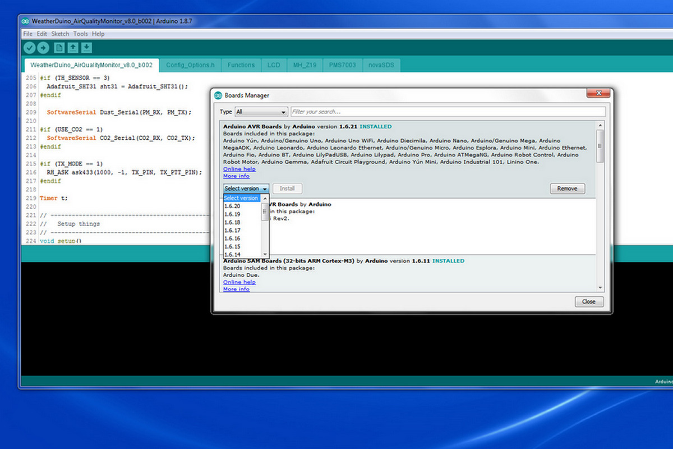Click the Setup things comment line
The height and width of the screenshot is (449, 673).
[x=70, y=224]
